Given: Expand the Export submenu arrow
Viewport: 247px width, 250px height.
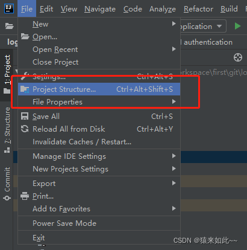Looking at the screenshot, I should pyautogui.click(x=174, y=183).
